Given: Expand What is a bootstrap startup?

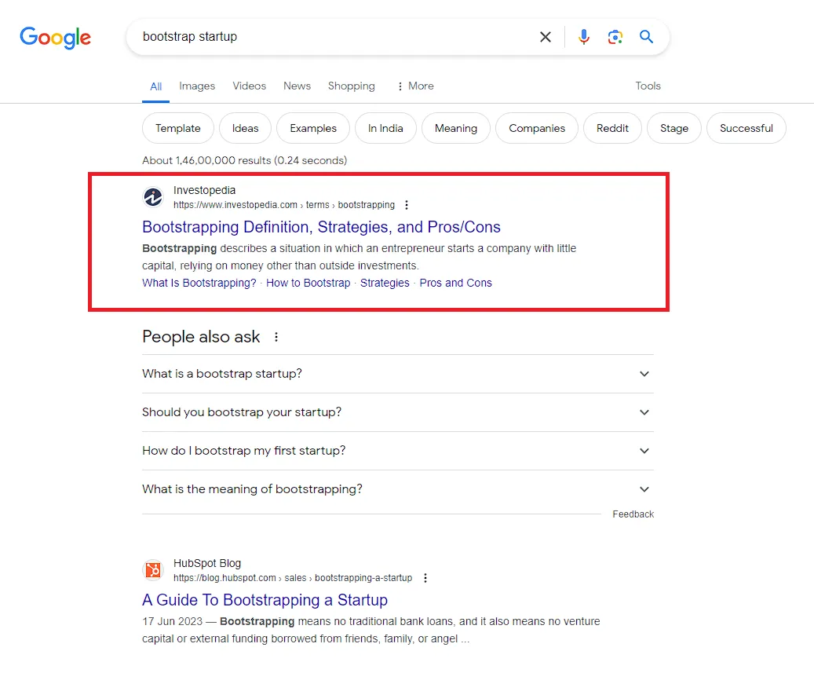Looking at the screenshot, I should (x=398, y=374).
